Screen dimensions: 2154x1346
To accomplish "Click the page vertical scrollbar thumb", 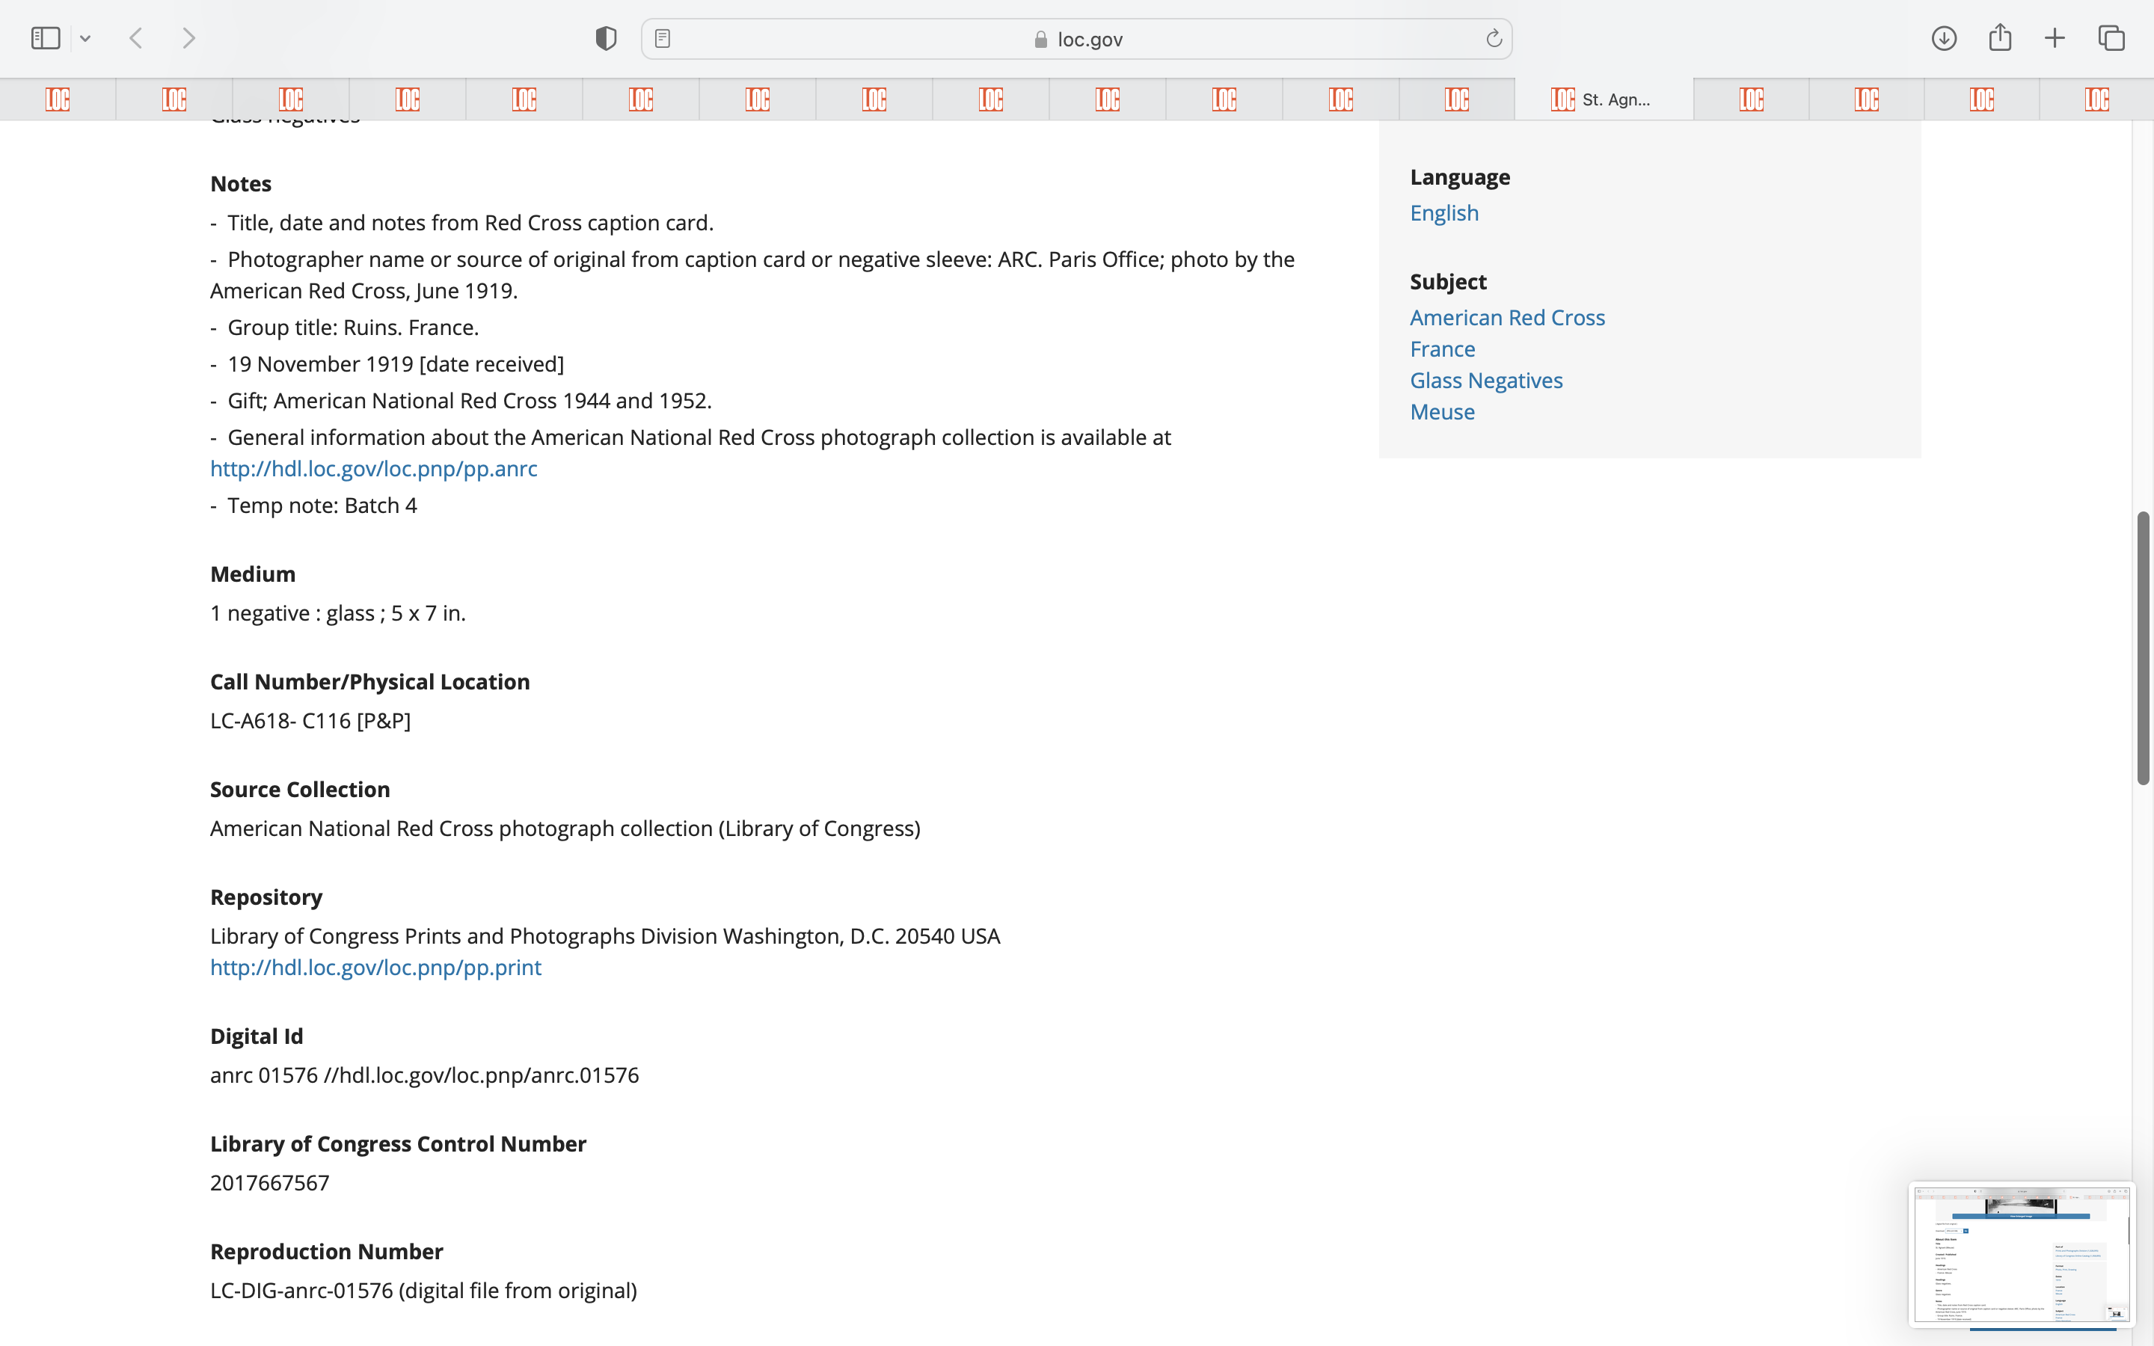I will [x=2144, y=647].
